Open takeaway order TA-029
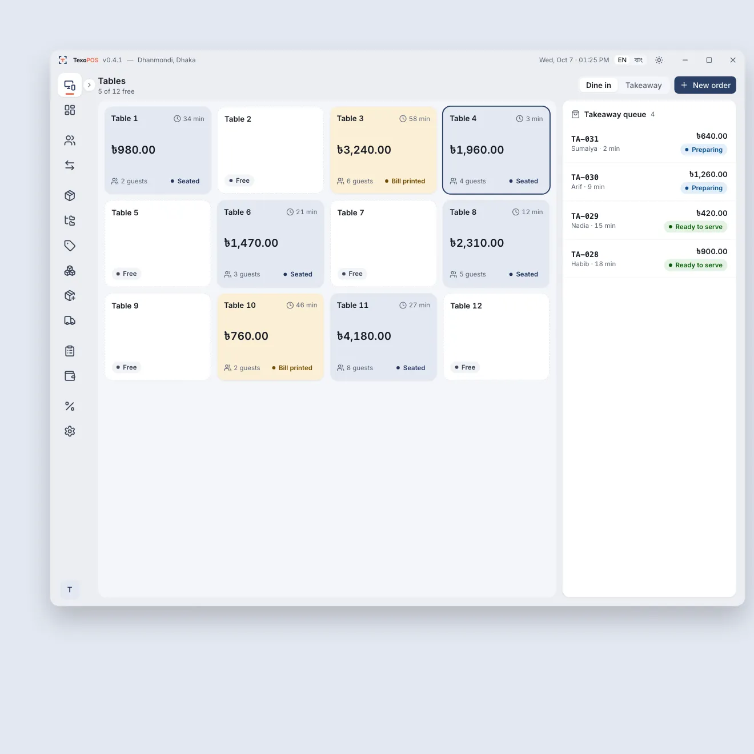Screen dimensions: 754x754 649,220
